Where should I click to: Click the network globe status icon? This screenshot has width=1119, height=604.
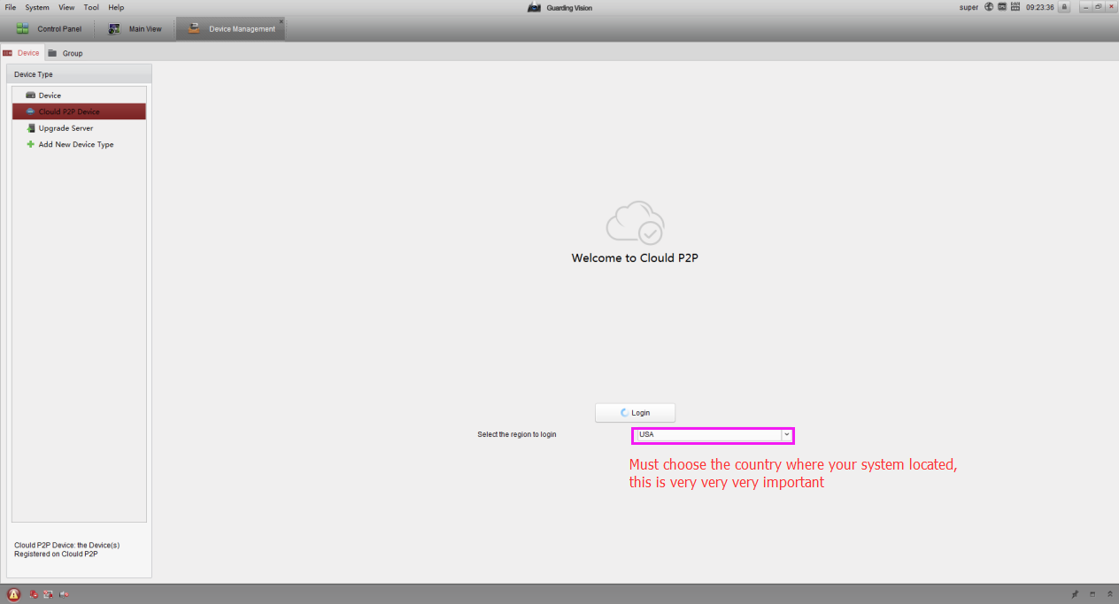tap(989, 7)
